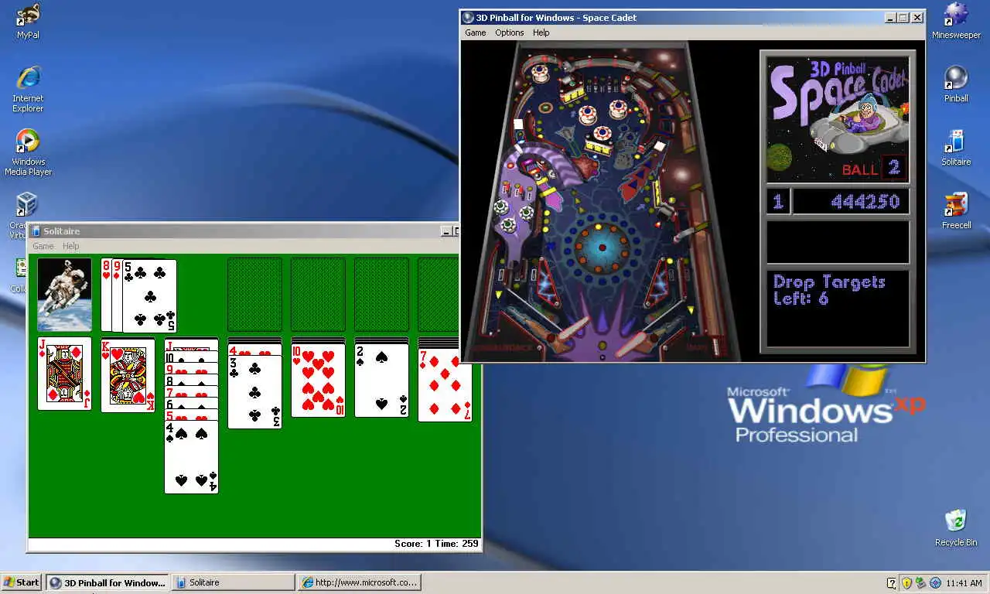Open the Internet Explorer desktop icon
990x594 pixels.
point(28,89)
